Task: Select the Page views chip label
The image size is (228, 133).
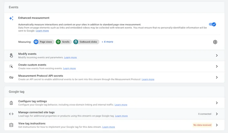Action: 46,42
